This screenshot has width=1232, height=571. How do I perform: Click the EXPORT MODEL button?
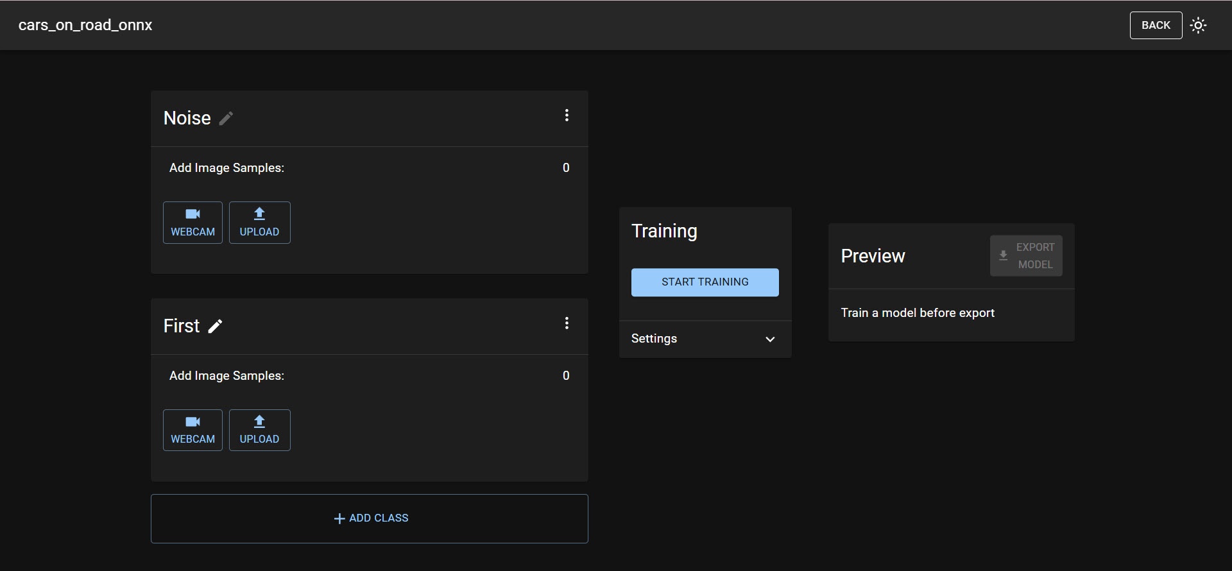pos(1025,256)
